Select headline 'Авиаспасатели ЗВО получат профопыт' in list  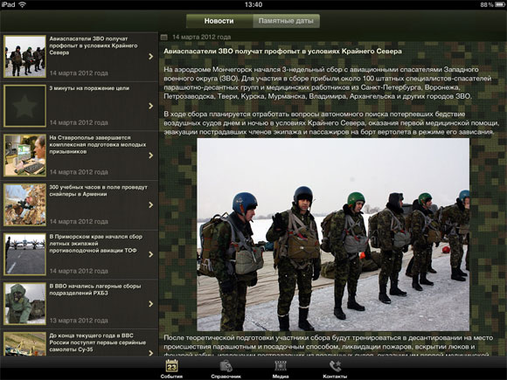coord(94,45)
